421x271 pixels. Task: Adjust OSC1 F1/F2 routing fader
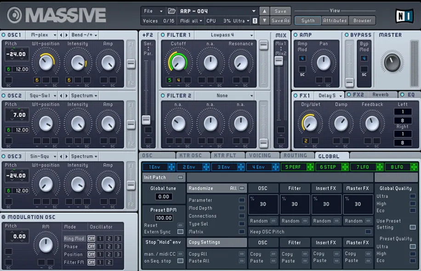(131, 63)
